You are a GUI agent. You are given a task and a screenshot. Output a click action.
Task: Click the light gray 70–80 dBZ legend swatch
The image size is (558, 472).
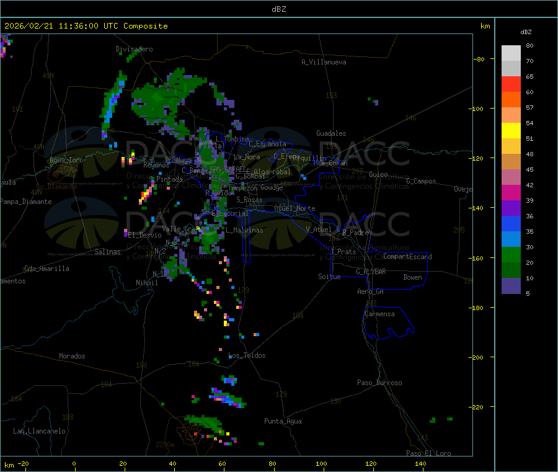tap(511, 53)
